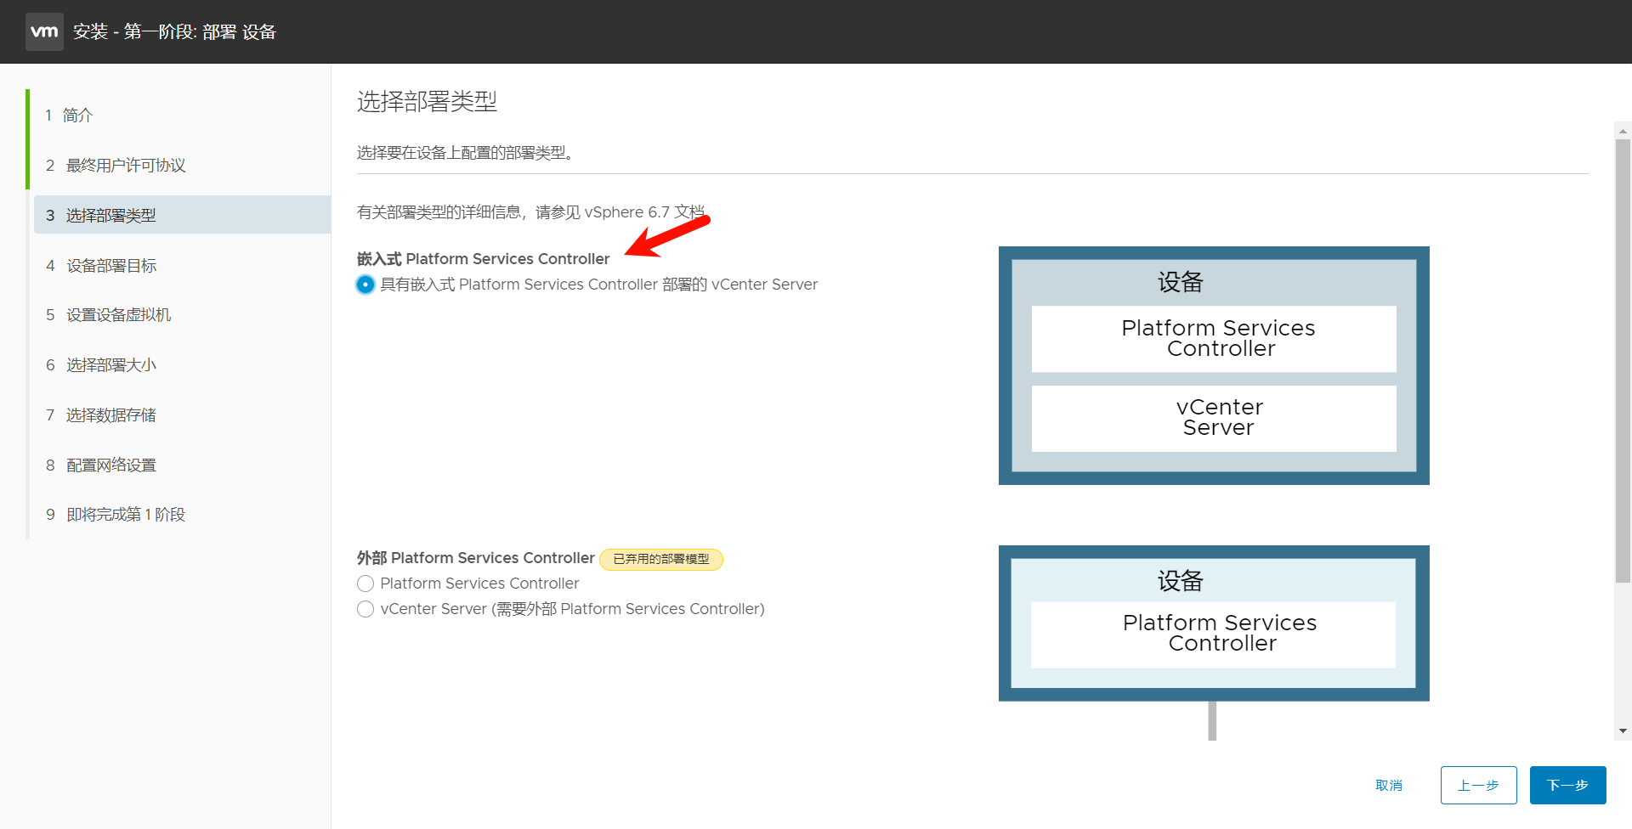Click the 外部 Platform Services Controller heading
The width and height of the screenshot is (1632, 829).
(476, 558)
